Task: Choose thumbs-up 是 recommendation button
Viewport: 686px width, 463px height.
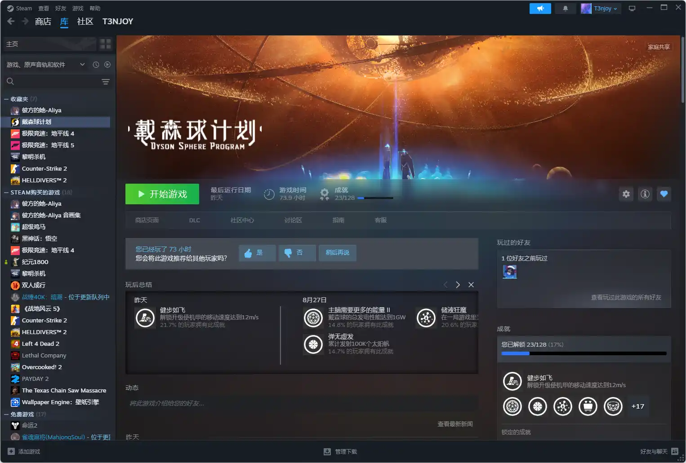Action: (x=257, y=253)
